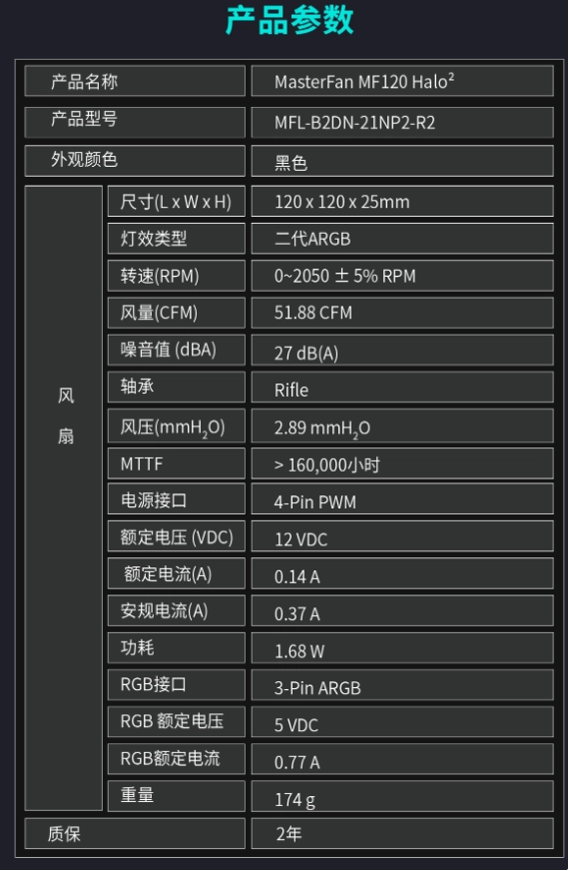Select the MTTF label cell

(177, 463)
